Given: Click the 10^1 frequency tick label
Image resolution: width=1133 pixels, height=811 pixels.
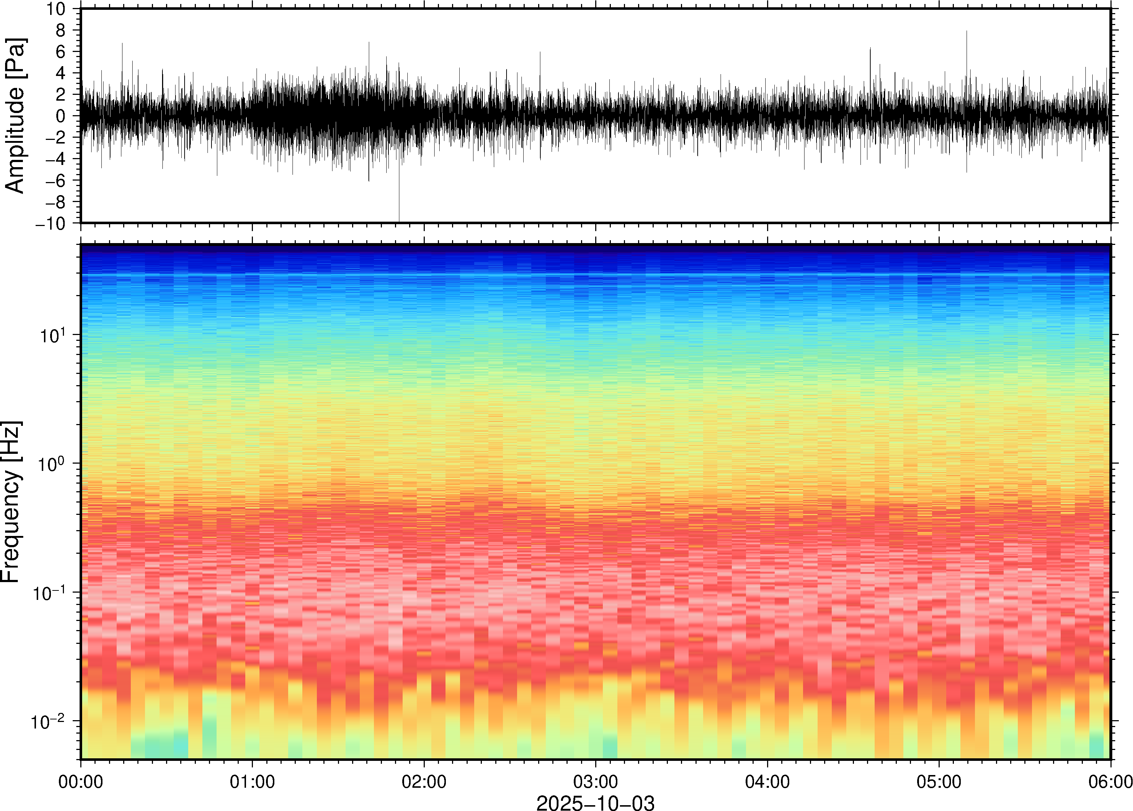Looking at the screenshot, I should tap(52, 335).
